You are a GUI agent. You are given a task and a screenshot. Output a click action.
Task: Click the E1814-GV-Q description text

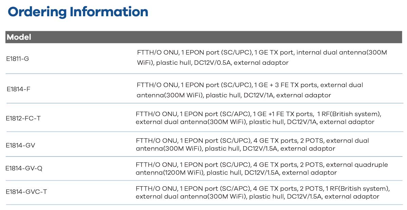click(x=261, y=169)
